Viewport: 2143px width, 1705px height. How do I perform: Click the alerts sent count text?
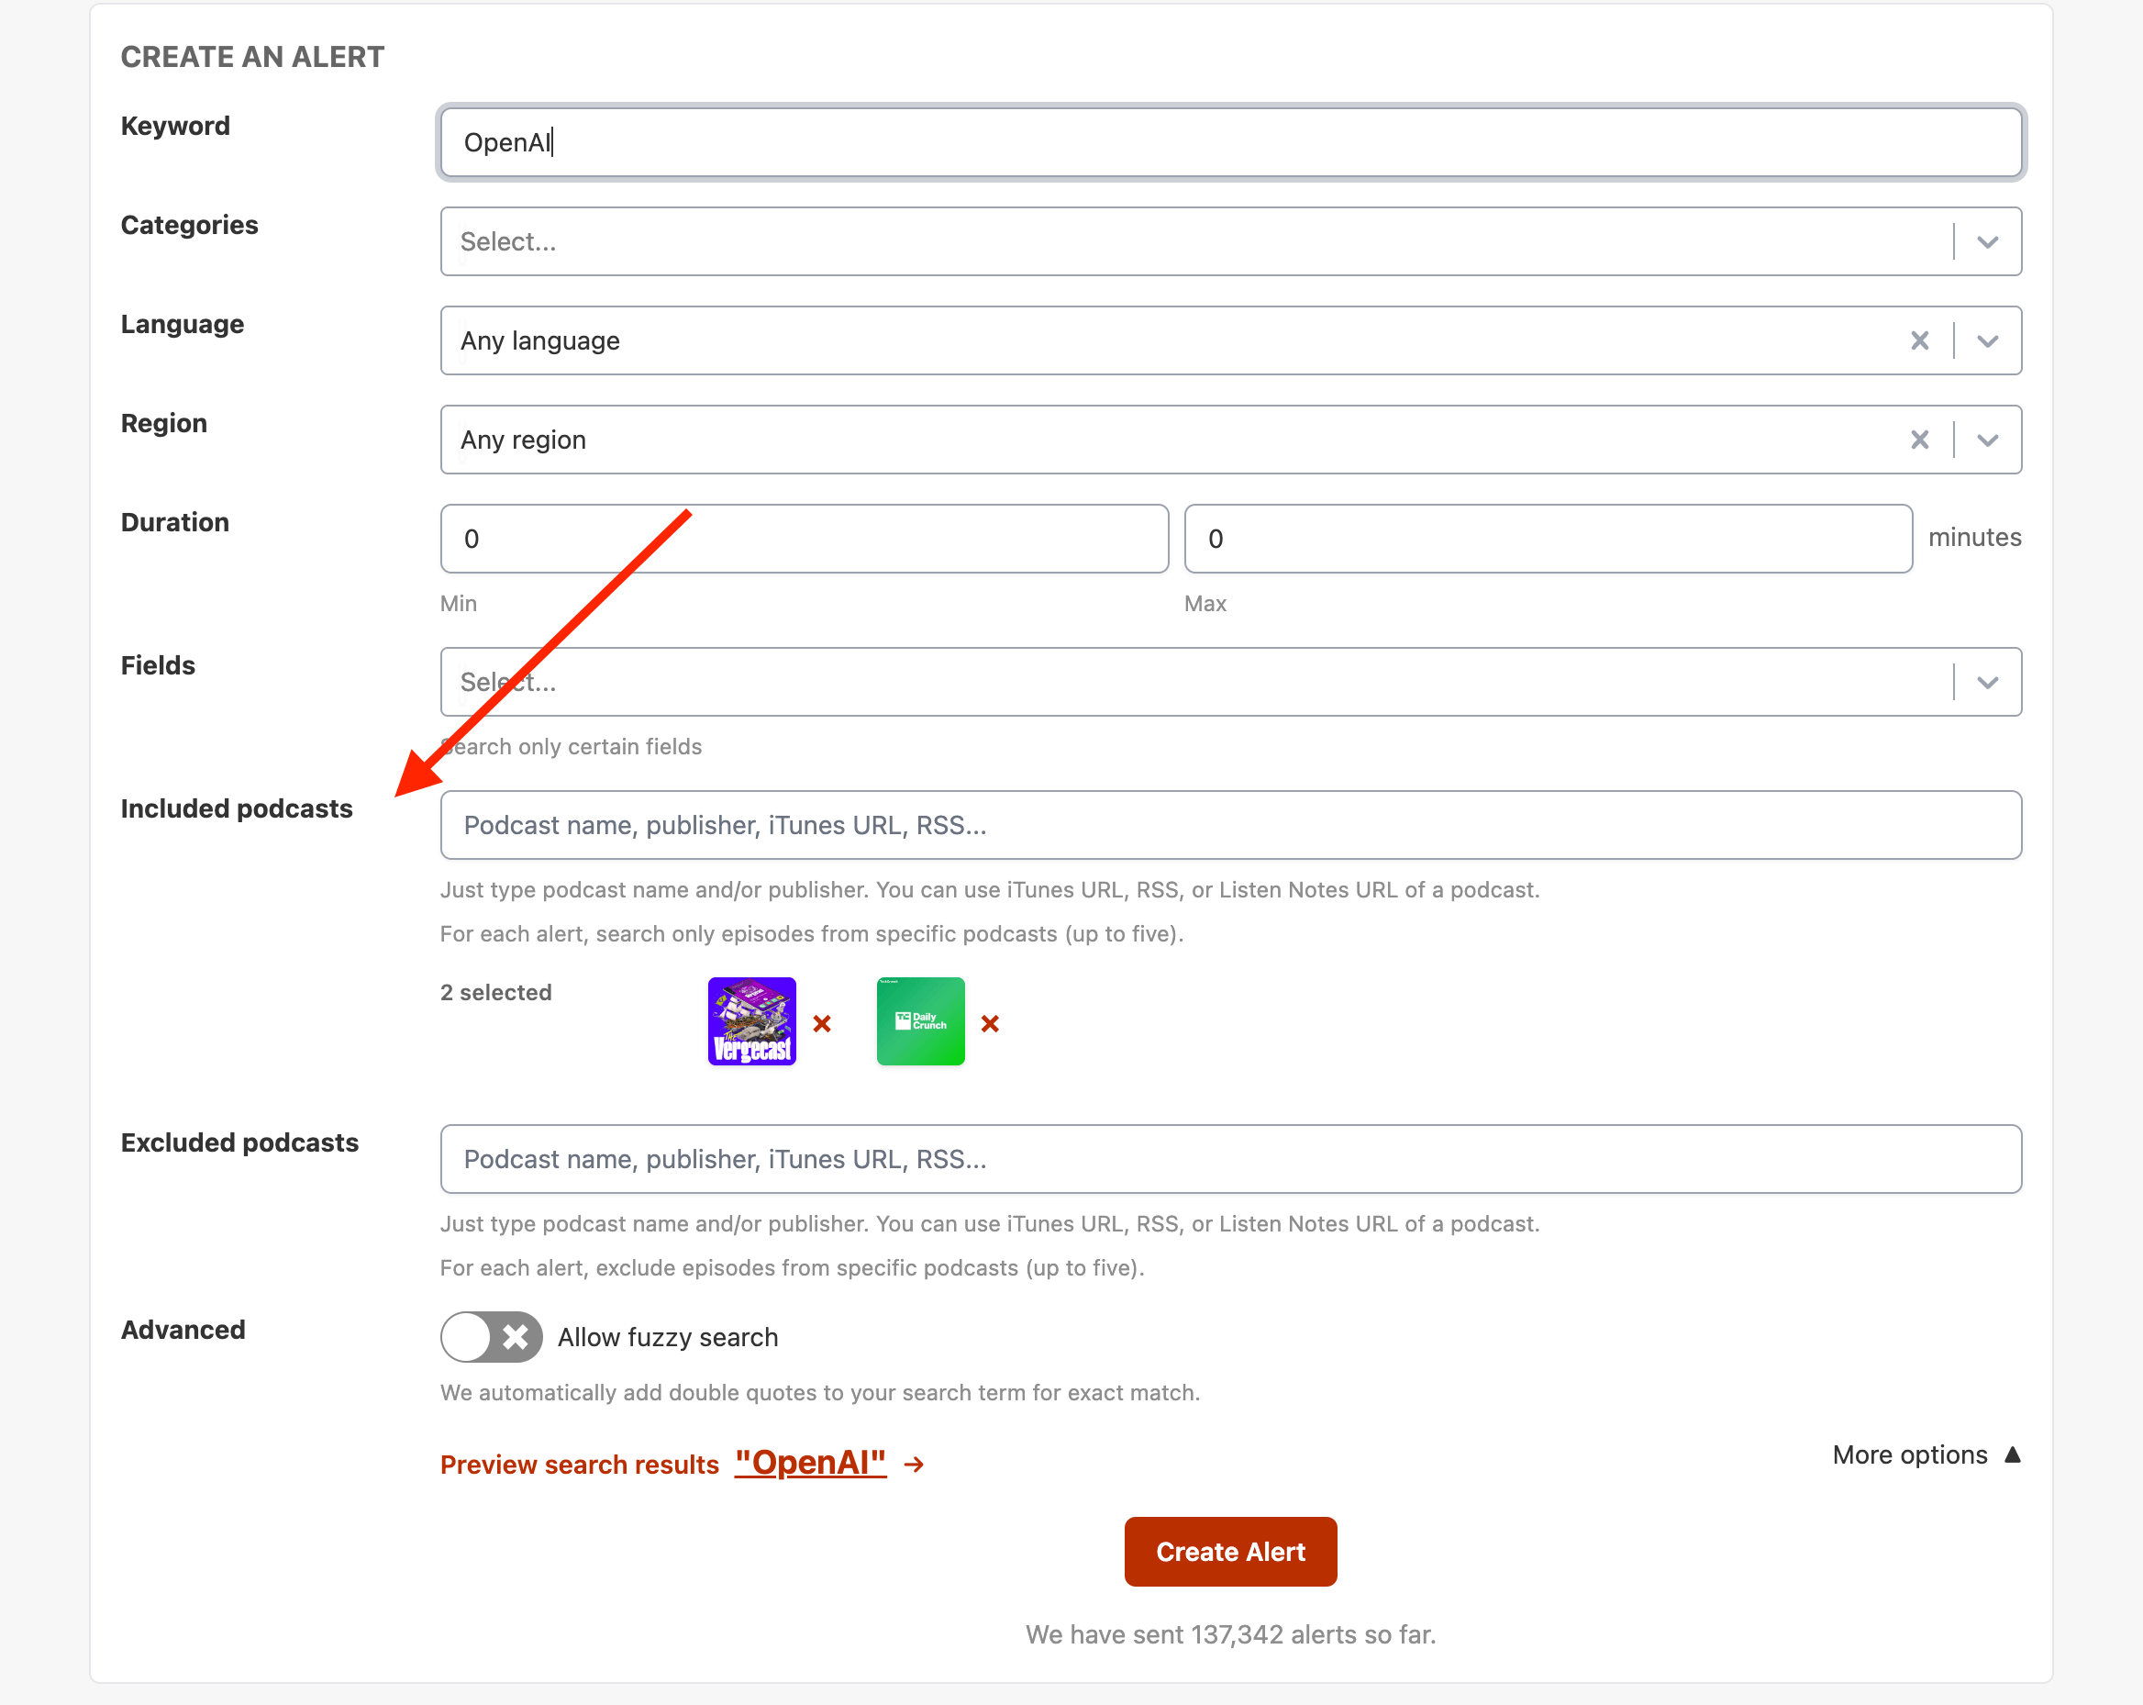[1230, 1634]
